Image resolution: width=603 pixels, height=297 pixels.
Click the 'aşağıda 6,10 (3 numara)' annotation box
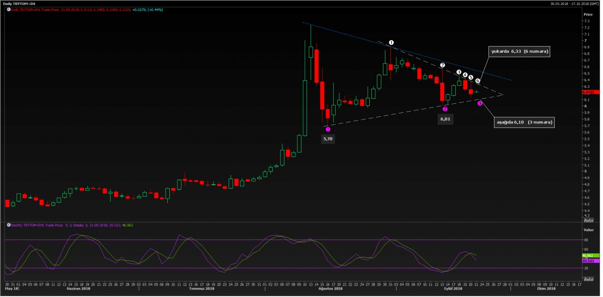click(x=523, y=122)
